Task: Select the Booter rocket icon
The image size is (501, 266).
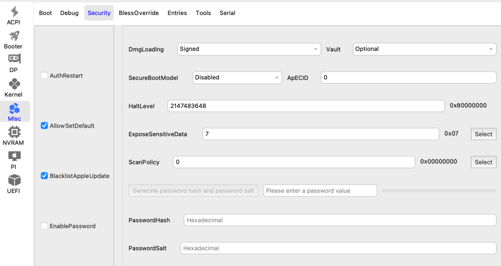Action: [15, 35]
